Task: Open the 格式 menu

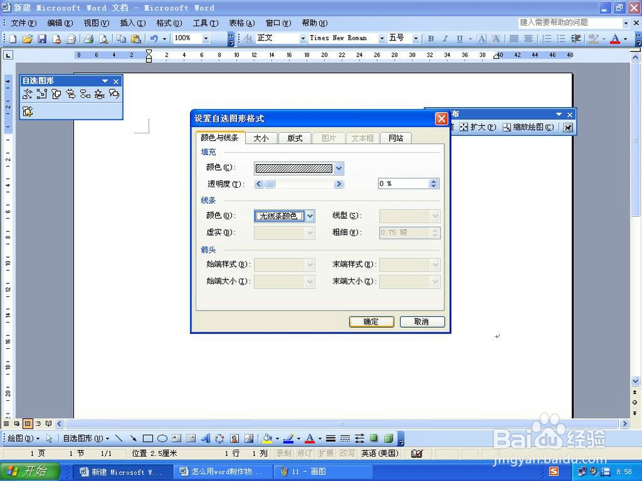Action: (x=169, y=23)
